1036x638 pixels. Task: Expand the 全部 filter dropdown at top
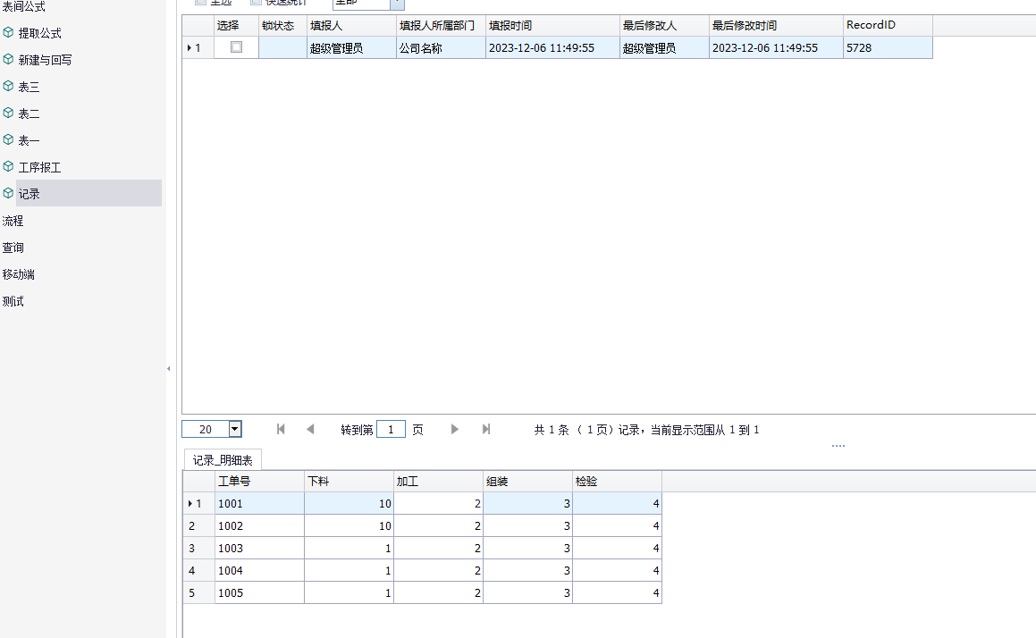pyautogui.click(x=397, y=4)
